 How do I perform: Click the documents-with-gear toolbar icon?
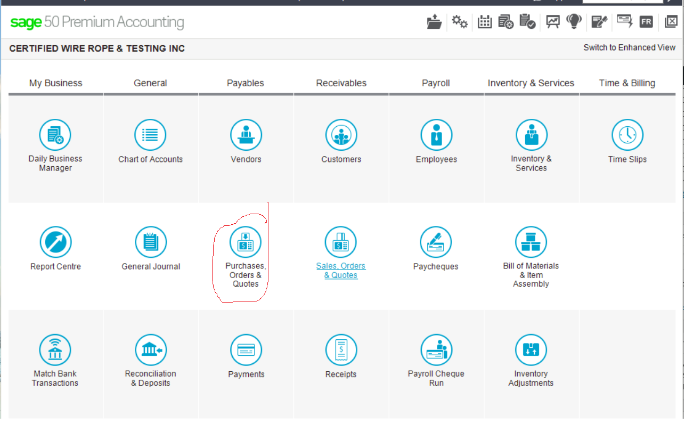click(506, 22)
